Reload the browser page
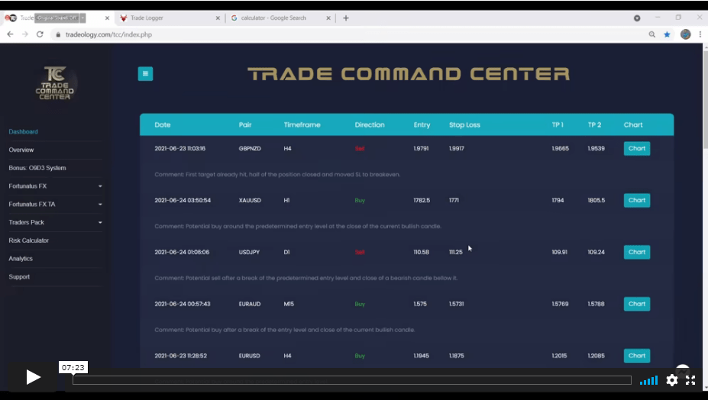The width and height of the screenshot is (708, 400). coord(40,34)
